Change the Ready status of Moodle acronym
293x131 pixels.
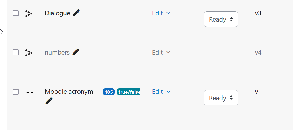click(221, 97)
